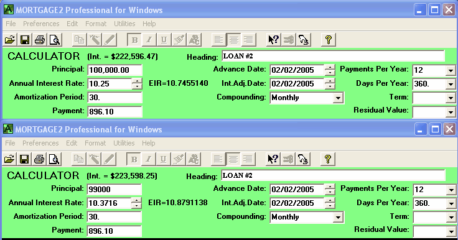Toggle Bold button in top window toolbar
The image size is (458, 240).
134,40
